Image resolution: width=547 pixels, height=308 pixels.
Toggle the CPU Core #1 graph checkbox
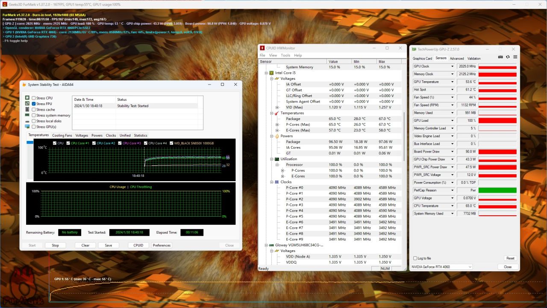(68, 143)
